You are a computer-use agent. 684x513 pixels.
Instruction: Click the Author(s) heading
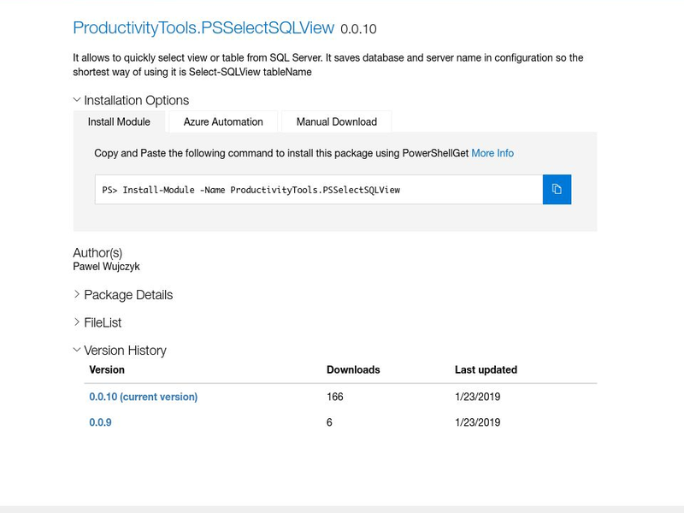click(x=97, y=253)
